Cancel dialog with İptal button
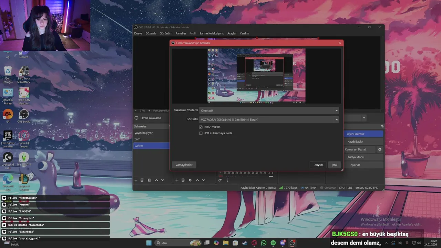 pos(335,165)
